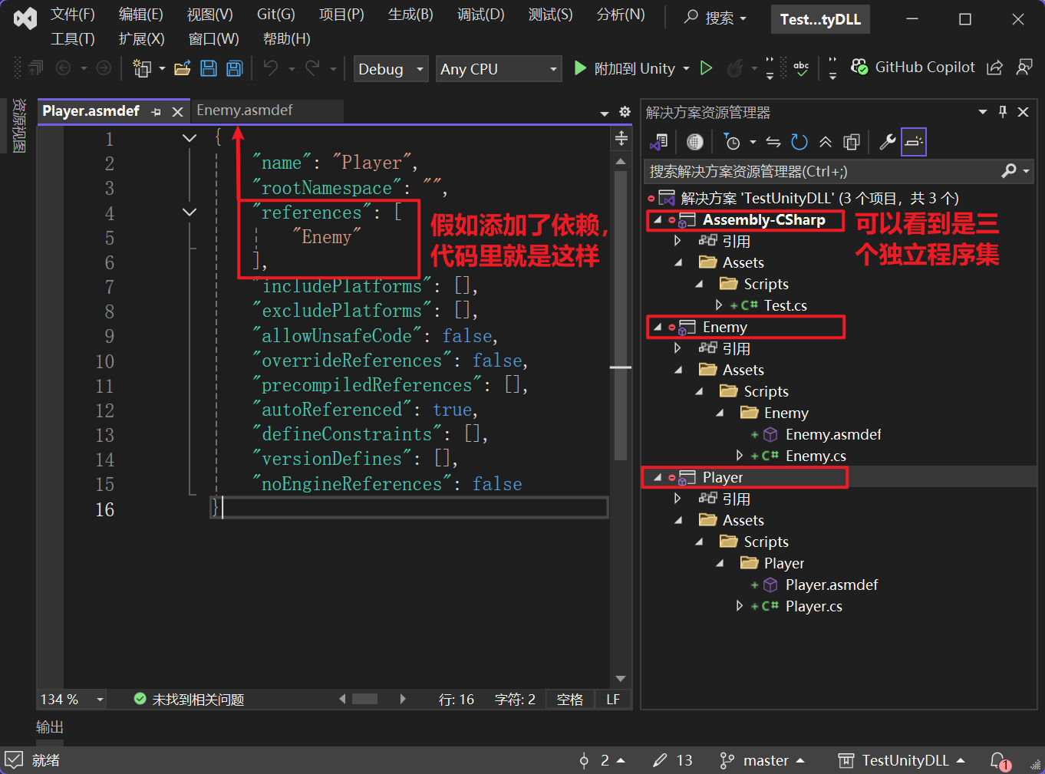Toggle auto-hide pin for Solution Explorer

point(1002,112)
